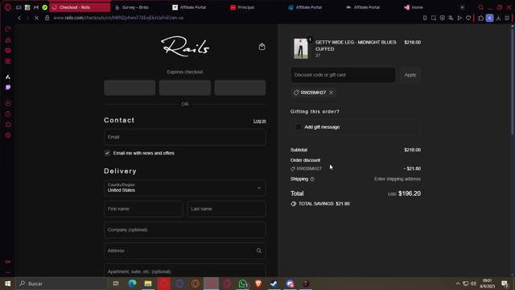515x290 pixels.
Task: Toggle 'Email me with news and offers'
Action: [x=107, y=153]
